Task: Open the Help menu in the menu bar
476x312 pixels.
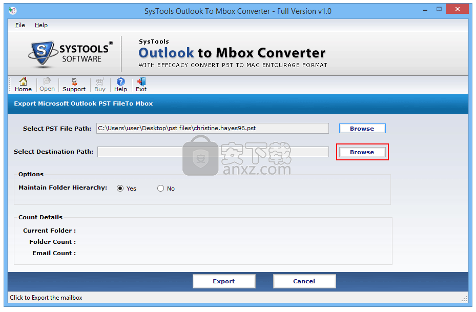Action: pyautogui.click(x=41, y=25)
